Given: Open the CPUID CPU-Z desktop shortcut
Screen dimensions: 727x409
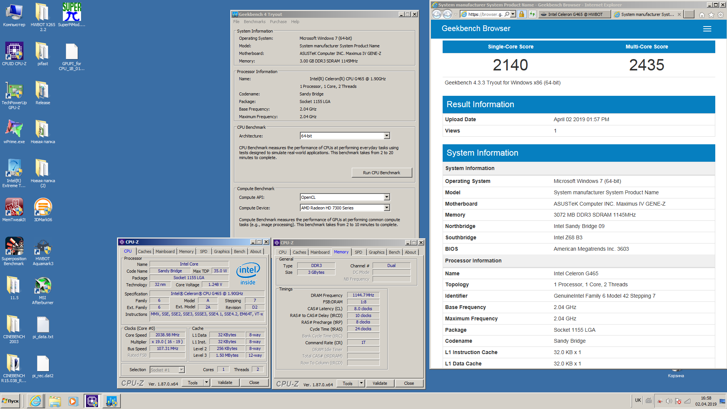Looking at the screenshot, I should click(14, 54).
